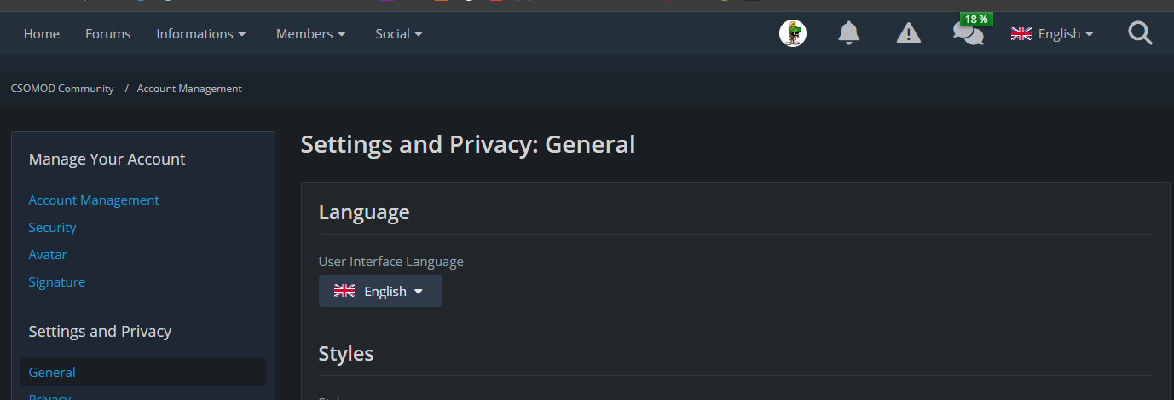Expand the Members menu

[x=311, y=34]
